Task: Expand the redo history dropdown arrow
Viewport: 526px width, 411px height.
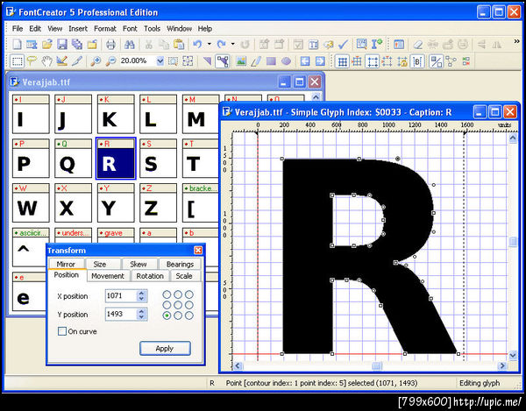Action: pos(233,44)
